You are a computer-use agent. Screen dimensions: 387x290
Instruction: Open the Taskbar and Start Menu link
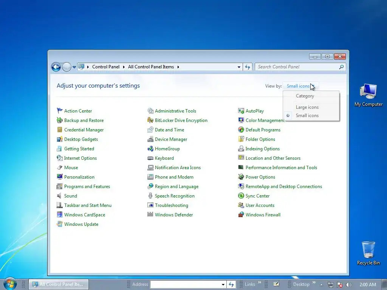(x=88, y=205)
